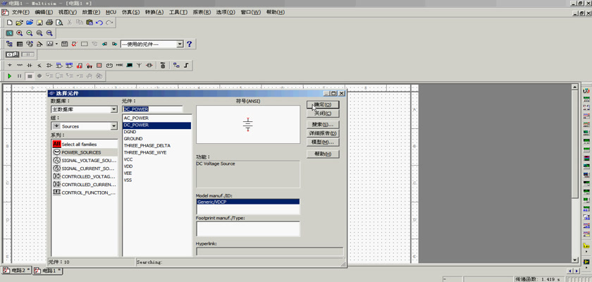Place a CMOS component icon
The width and height of the screenshot is (592, 282).
[69, 66]
